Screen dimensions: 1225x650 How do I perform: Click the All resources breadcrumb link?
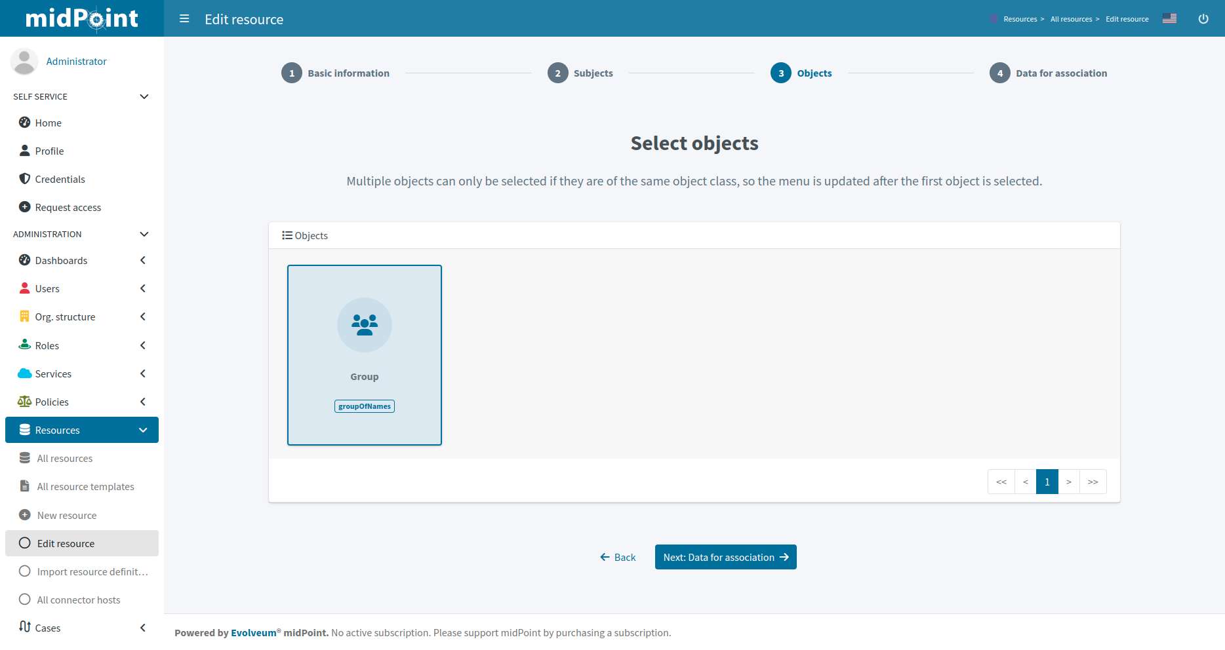[1071, 19]
